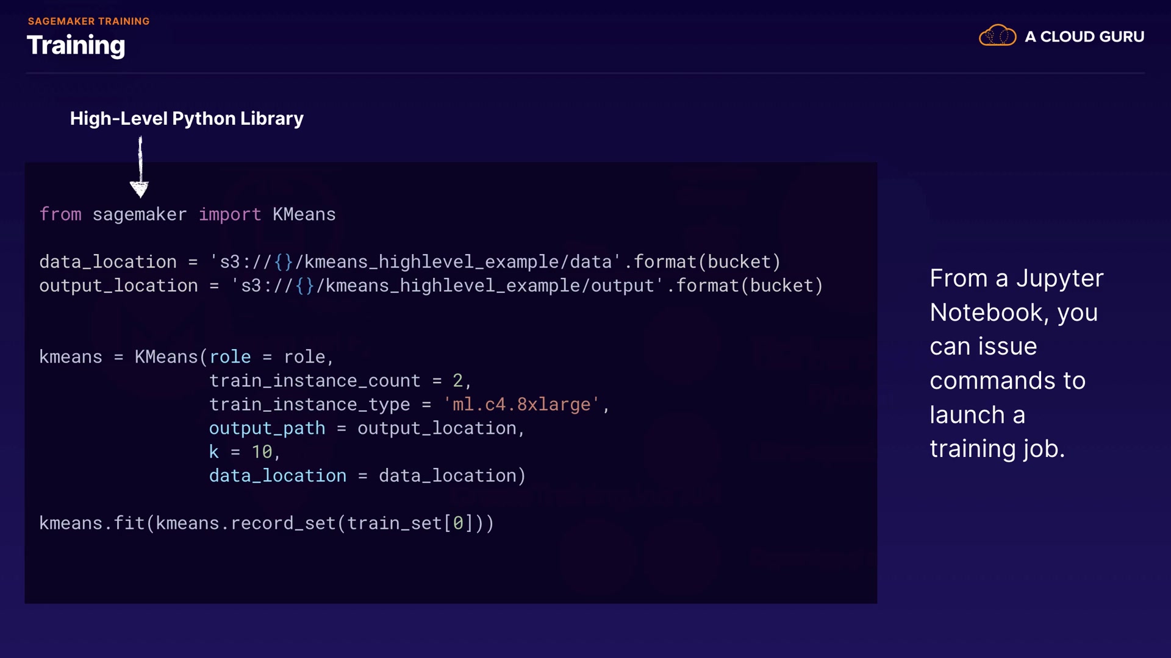
Task: Click the SAGEMAKER TRAINING orange subtitle
Action: [88, 21]
